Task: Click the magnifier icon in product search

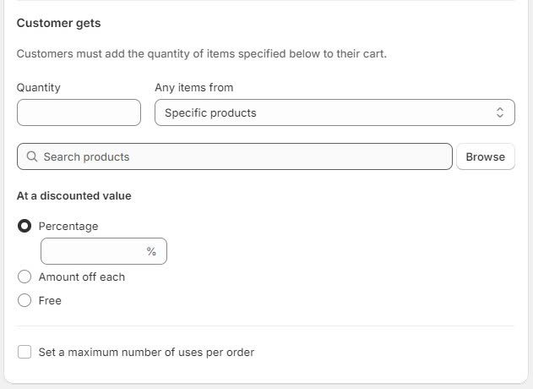Action: click(x=32, y=156)
